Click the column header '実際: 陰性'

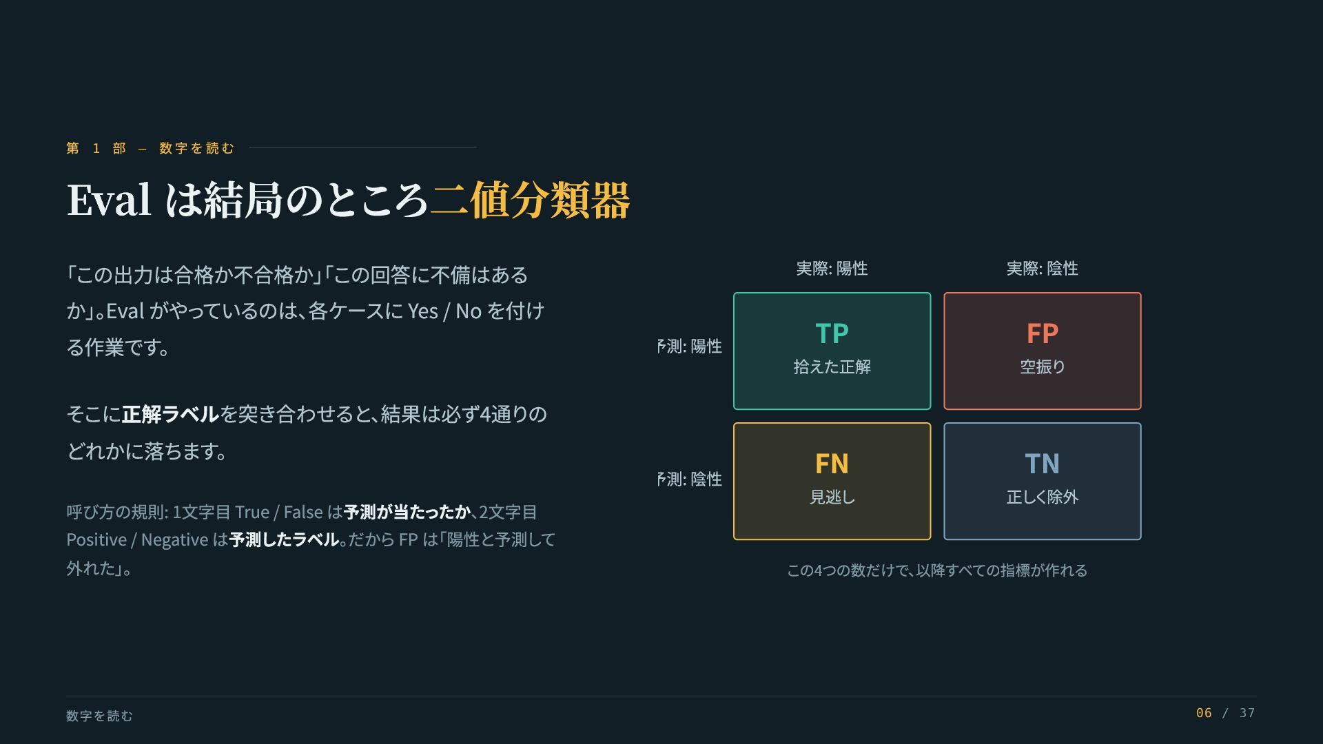(1042, 269)
